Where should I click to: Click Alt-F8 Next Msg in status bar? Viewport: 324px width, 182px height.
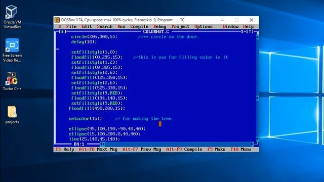(x=98, y=149)
